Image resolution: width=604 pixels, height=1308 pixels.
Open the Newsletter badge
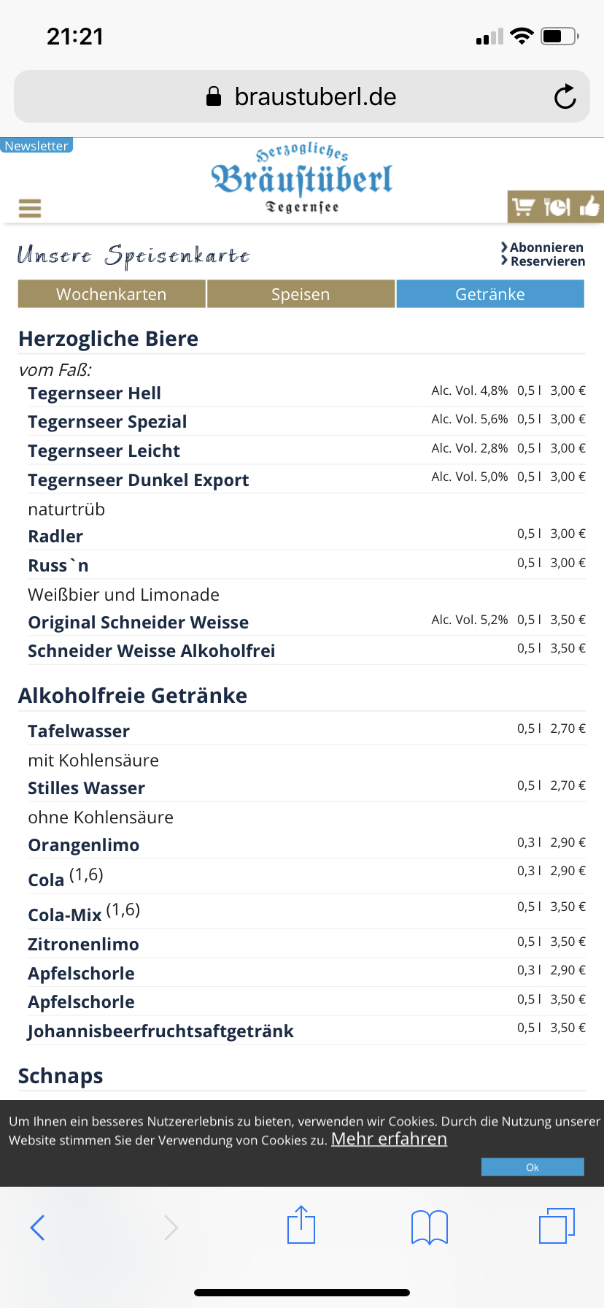coord(36,146)
